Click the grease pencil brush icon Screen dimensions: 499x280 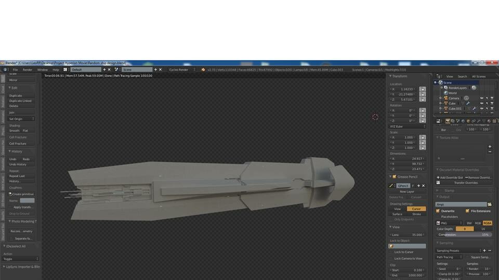(x=391, y=186)
